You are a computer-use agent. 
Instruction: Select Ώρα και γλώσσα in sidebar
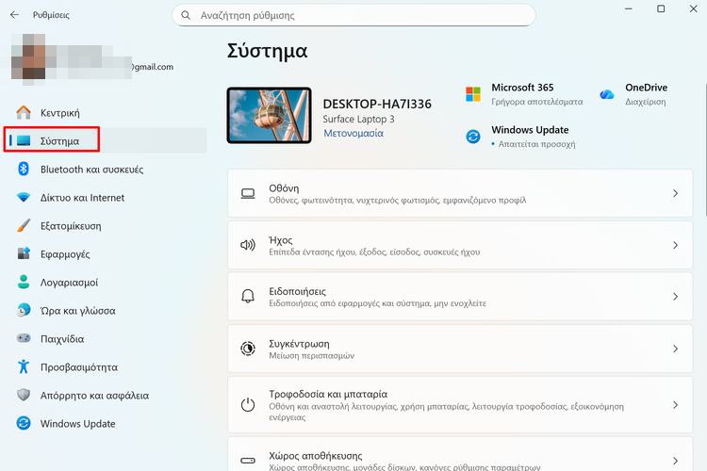point(77,311)
